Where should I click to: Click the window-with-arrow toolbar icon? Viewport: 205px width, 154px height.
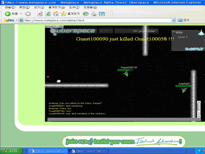point(102,14)
